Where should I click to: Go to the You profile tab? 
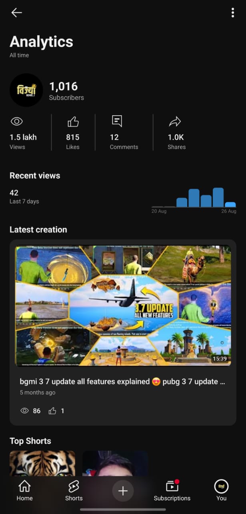pos(221,491)
